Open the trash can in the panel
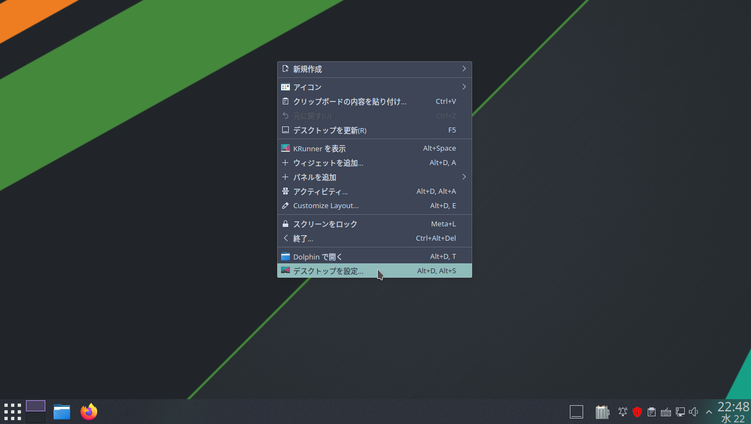Image resolution: width=751 pixels, height=424 pixels. (602, 412)
